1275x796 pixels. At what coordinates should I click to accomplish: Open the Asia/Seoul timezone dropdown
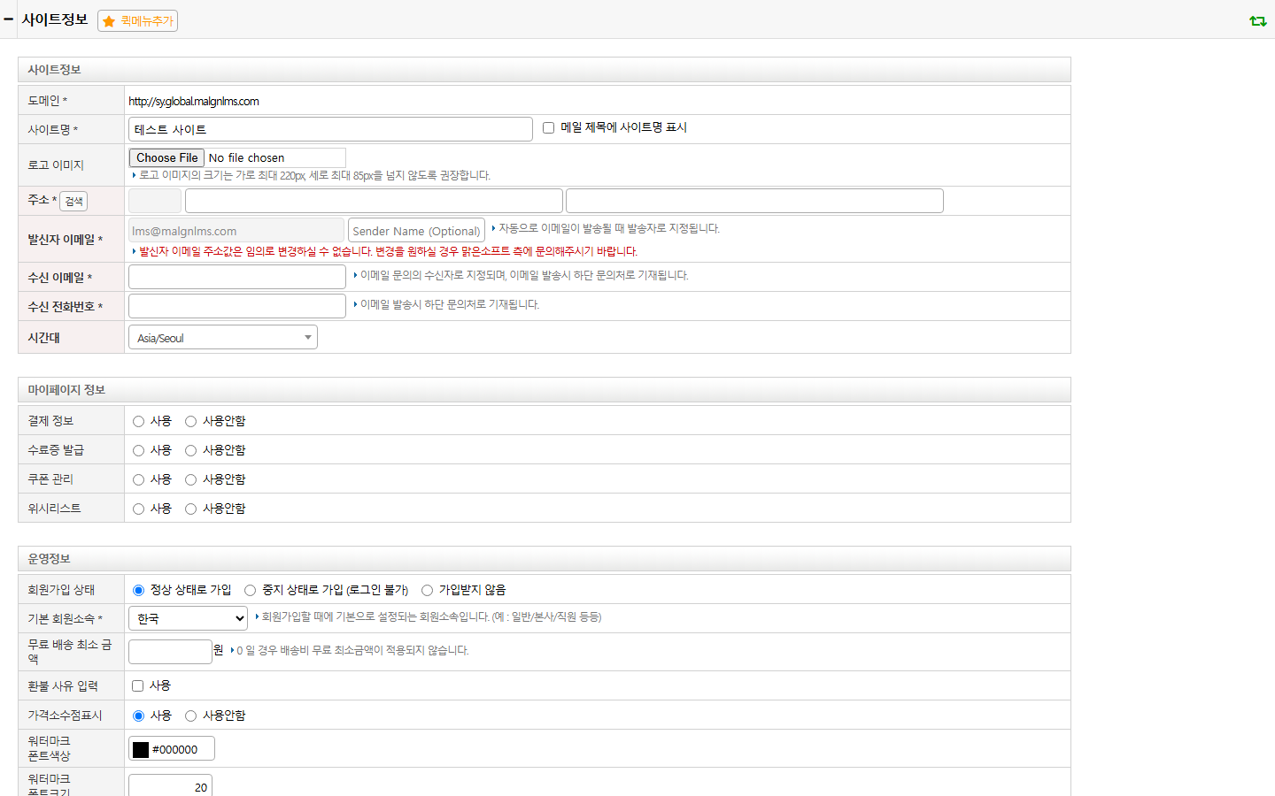coord(223,337)
